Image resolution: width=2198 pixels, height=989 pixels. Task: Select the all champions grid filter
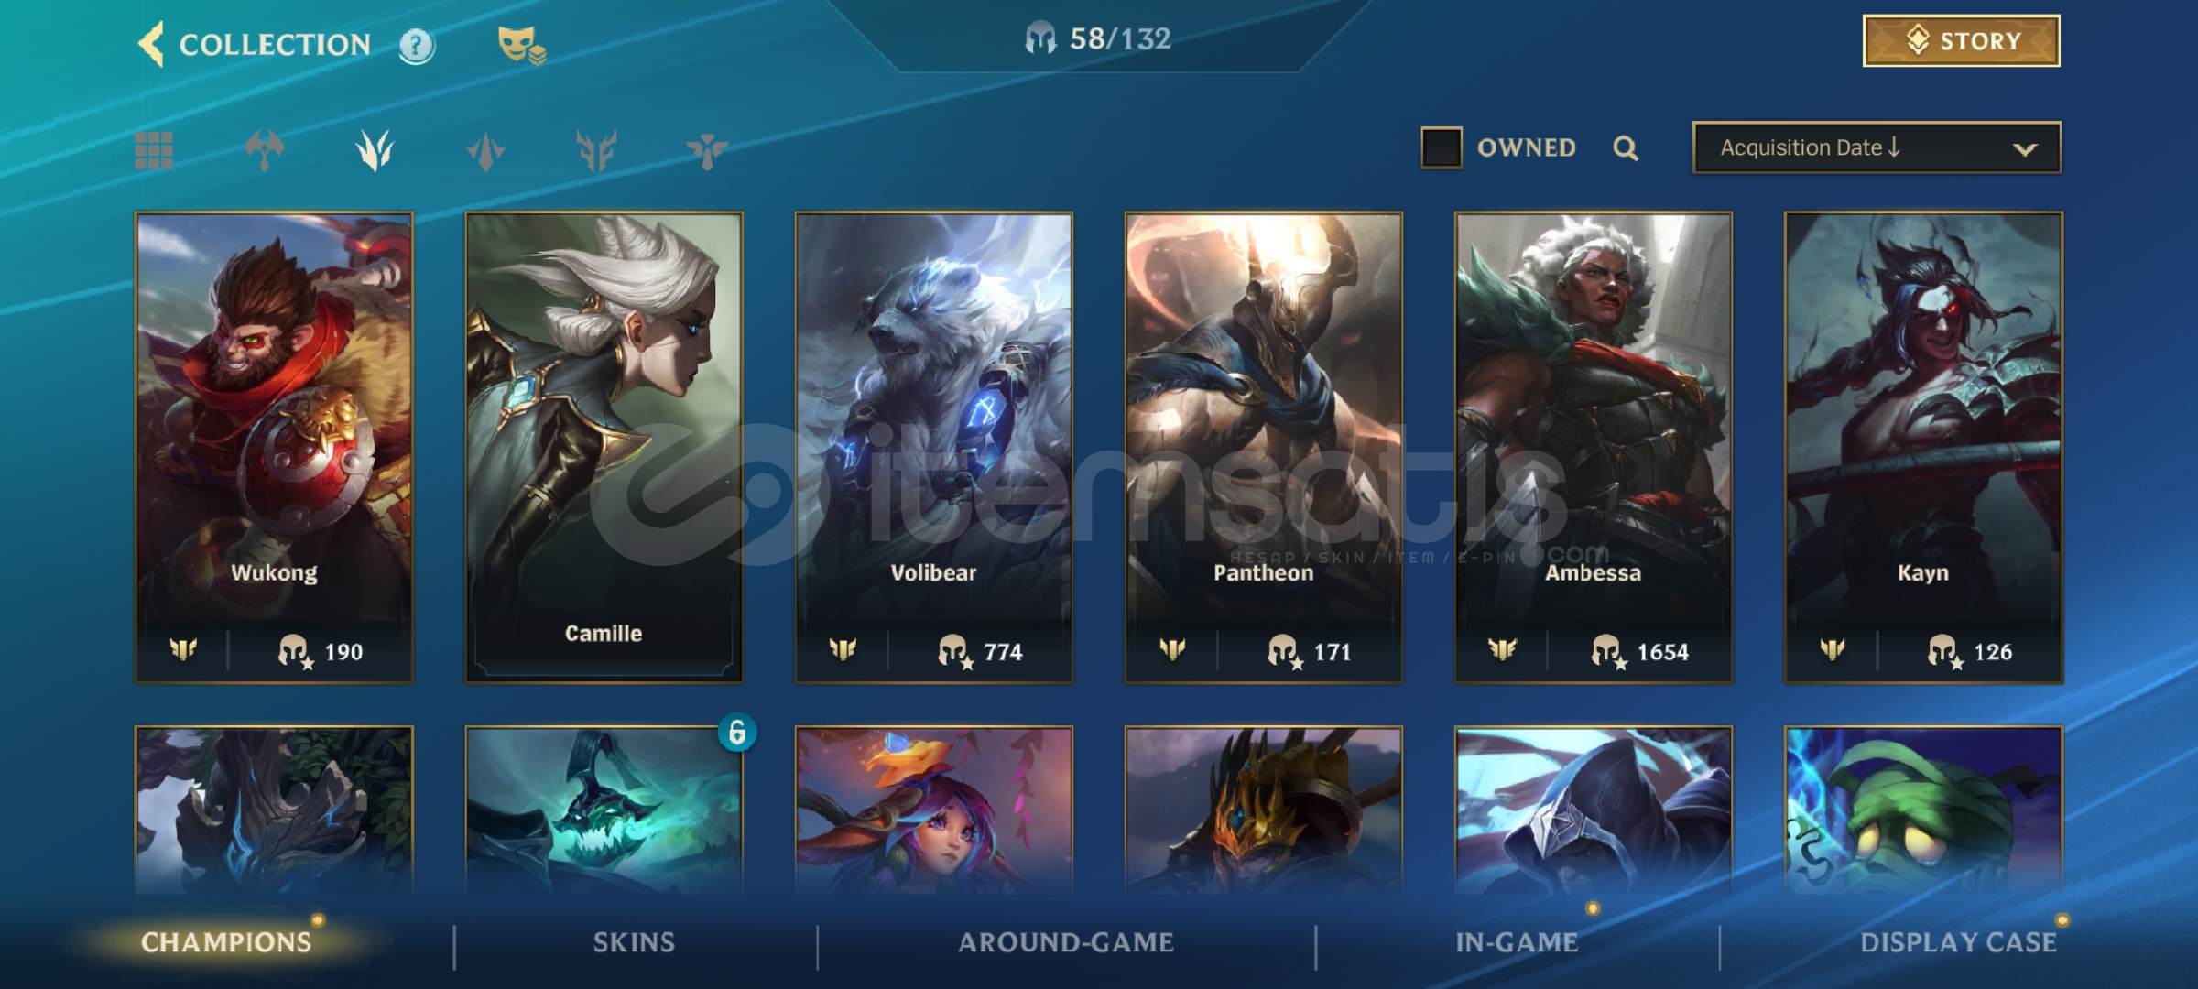154,150
